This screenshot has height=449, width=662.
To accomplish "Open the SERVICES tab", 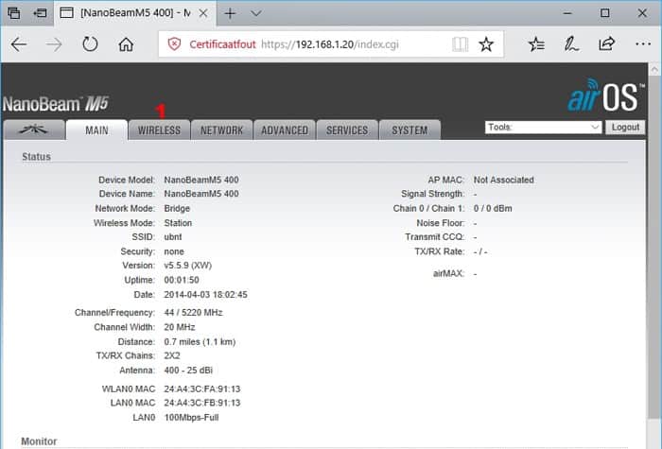I will (x=347, y=130).
